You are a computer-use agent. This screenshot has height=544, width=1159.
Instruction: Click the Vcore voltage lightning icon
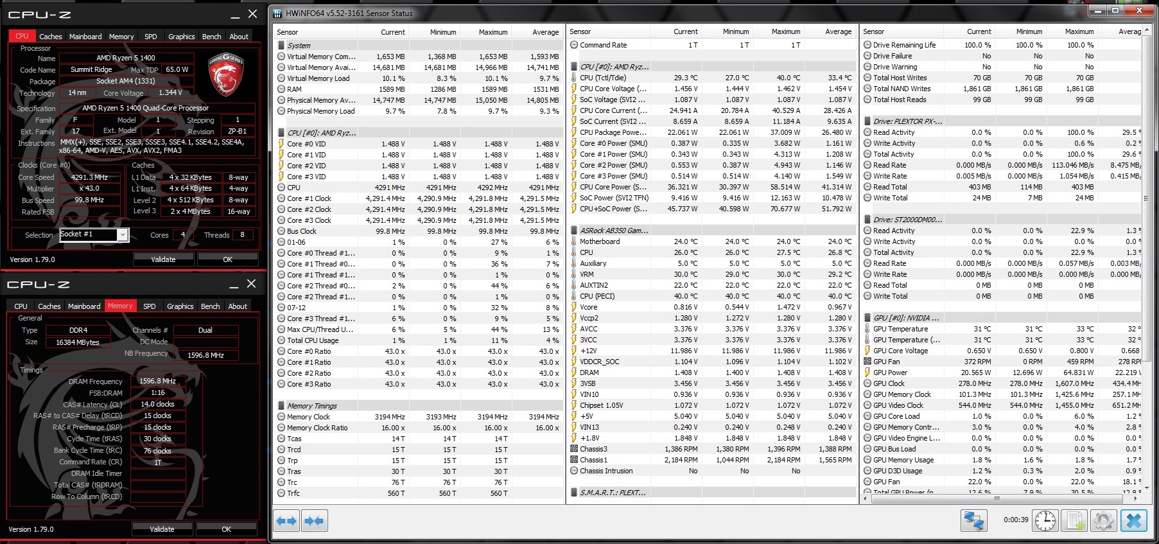click(574, 307)
